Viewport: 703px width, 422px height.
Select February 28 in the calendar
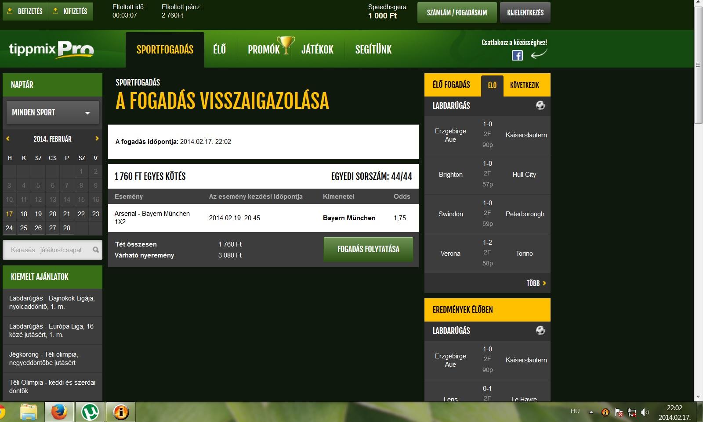coord(67,228)
